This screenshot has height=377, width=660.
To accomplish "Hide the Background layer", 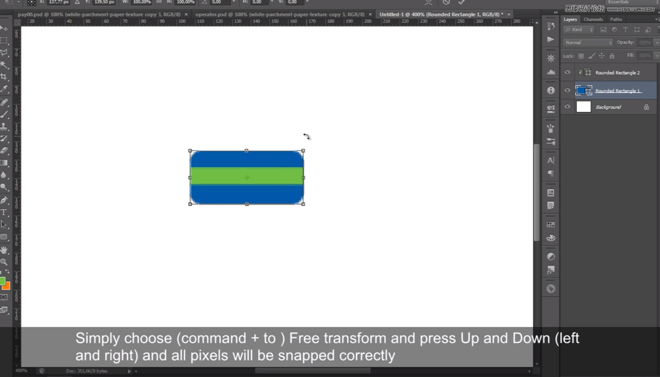I will (567, 107).
